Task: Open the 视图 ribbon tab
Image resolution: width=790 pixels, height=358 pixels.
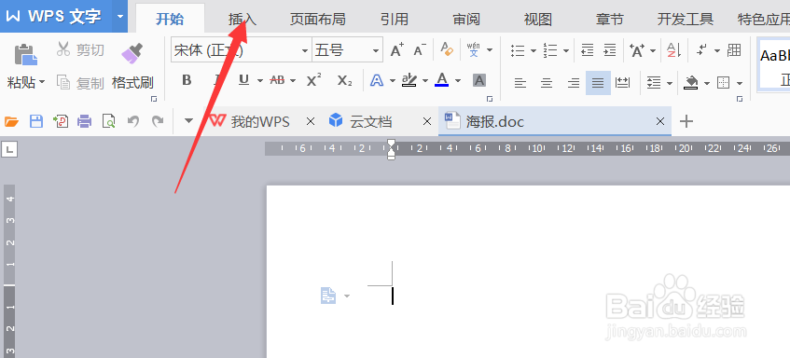Action: [x=537, y=20]
